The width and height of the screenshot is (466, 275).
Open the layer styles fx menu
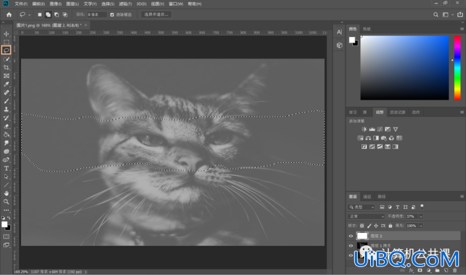(411, 270)
